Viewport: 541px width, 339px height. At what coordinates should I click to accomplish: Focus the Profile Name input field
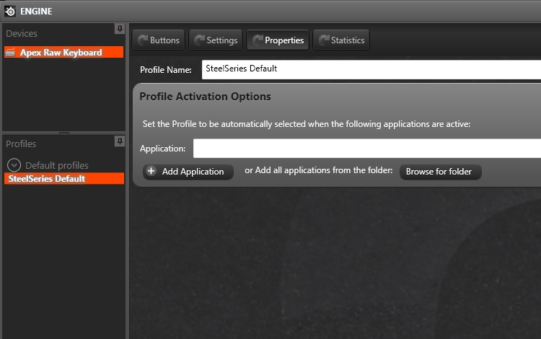click(371, 69)
